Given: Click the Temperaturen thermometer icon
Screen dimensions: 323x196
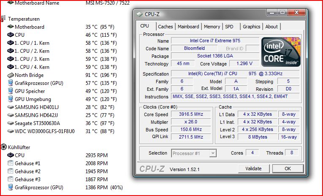Looking at the screenshot, I should (3, 19).
